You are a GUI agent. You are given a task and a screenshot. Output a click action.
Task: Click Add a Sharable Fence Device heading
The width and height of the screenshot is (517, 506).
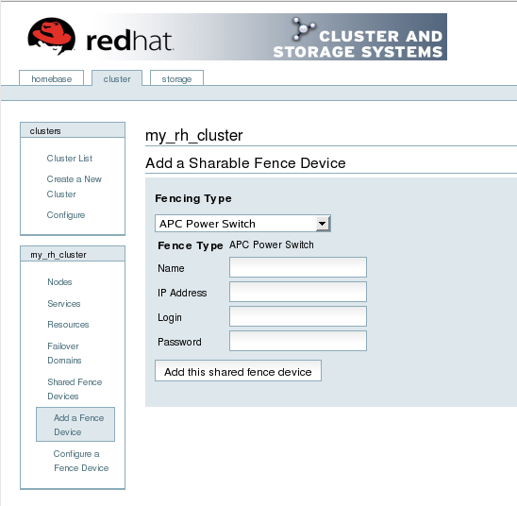245,163
